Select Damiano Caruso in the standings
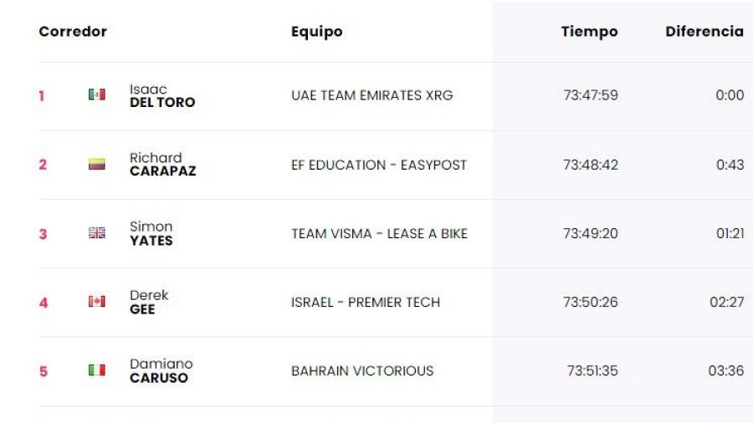Viewport: 753px width, 423px height. [x=161, y=370]
